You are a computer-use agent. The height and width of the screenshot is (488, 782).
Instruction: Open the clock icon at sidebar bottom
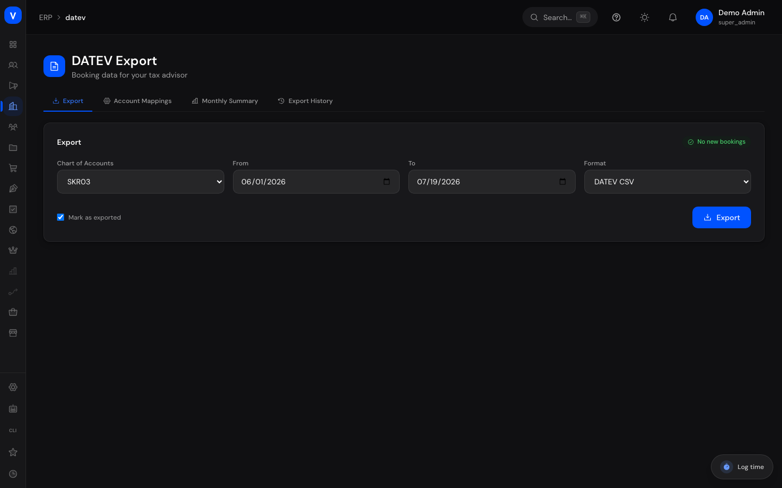coord(13,474)
